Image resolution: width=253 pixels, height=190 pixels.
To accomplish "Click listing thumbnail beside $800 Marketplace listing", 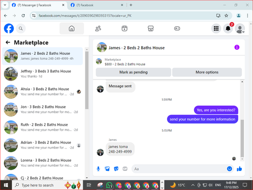I will click(x=99, y=61).
